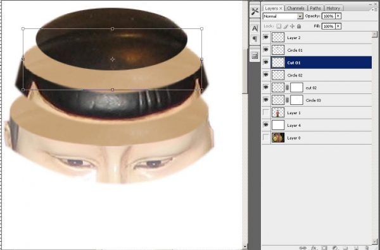Enable lock image pixels brush icon

coord(286,26)
